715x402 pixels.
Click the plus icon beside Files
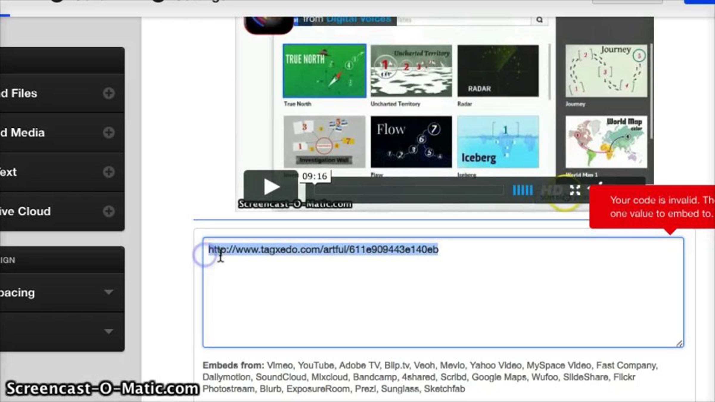tap(109, 93)
